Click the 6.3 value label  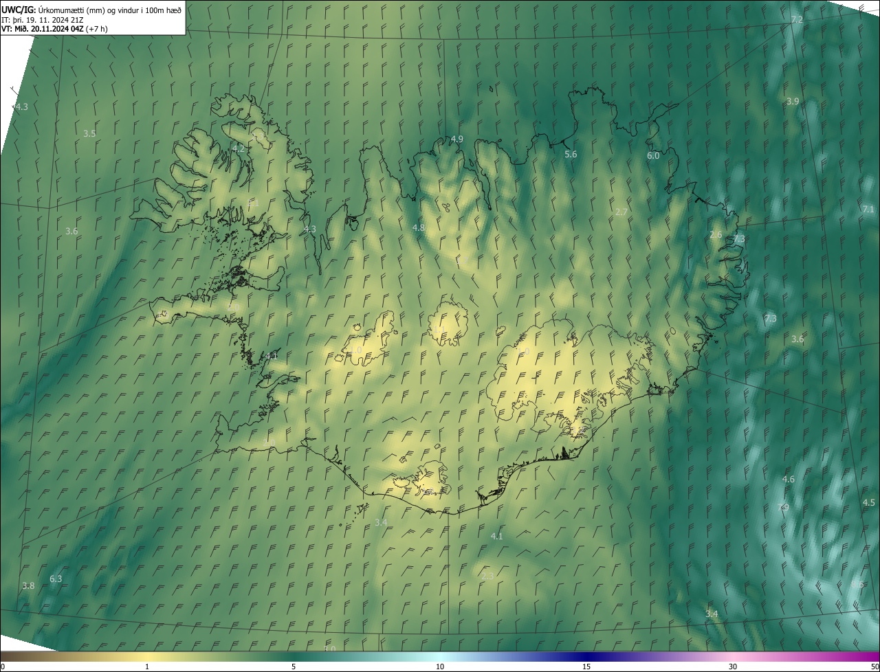[56, 579]
